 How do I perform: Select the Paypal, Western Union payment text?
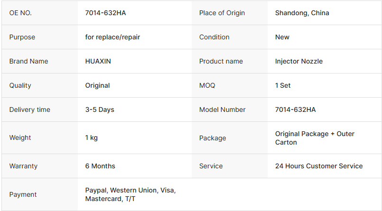[x=121, y=190]
